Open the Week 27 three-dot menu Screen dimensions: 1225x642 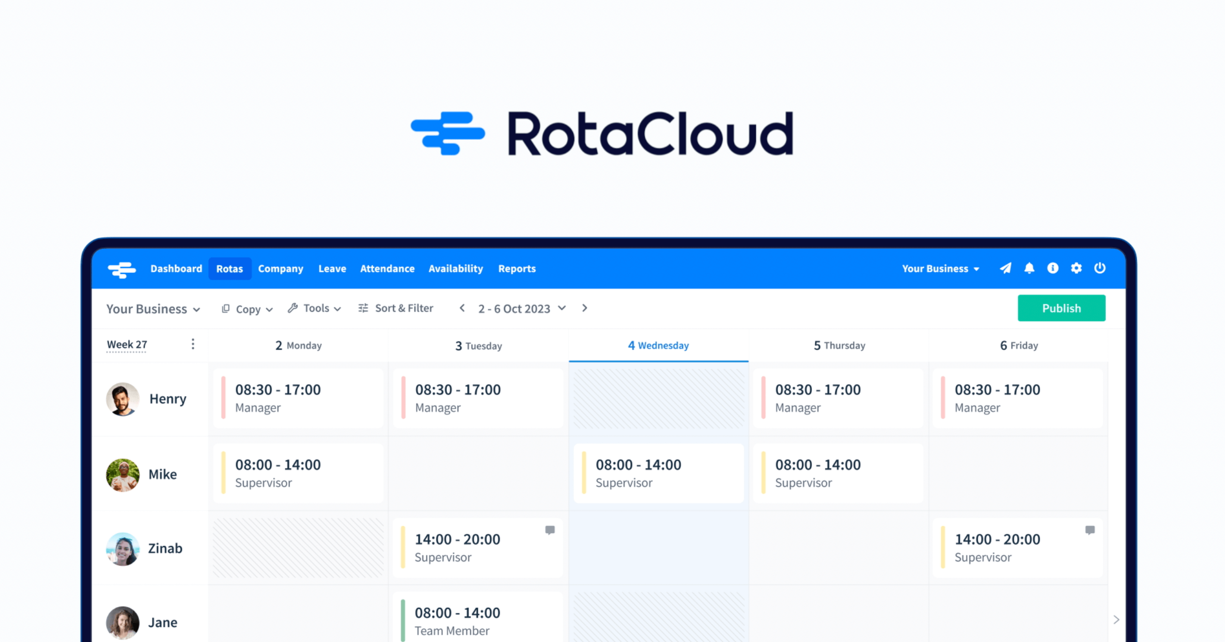click(x=193, y=344)
